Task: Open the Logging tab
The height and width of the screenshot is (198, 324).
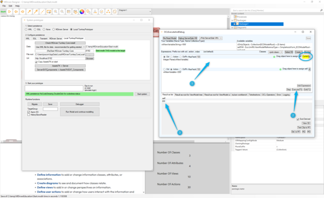Action: (286, 94)
